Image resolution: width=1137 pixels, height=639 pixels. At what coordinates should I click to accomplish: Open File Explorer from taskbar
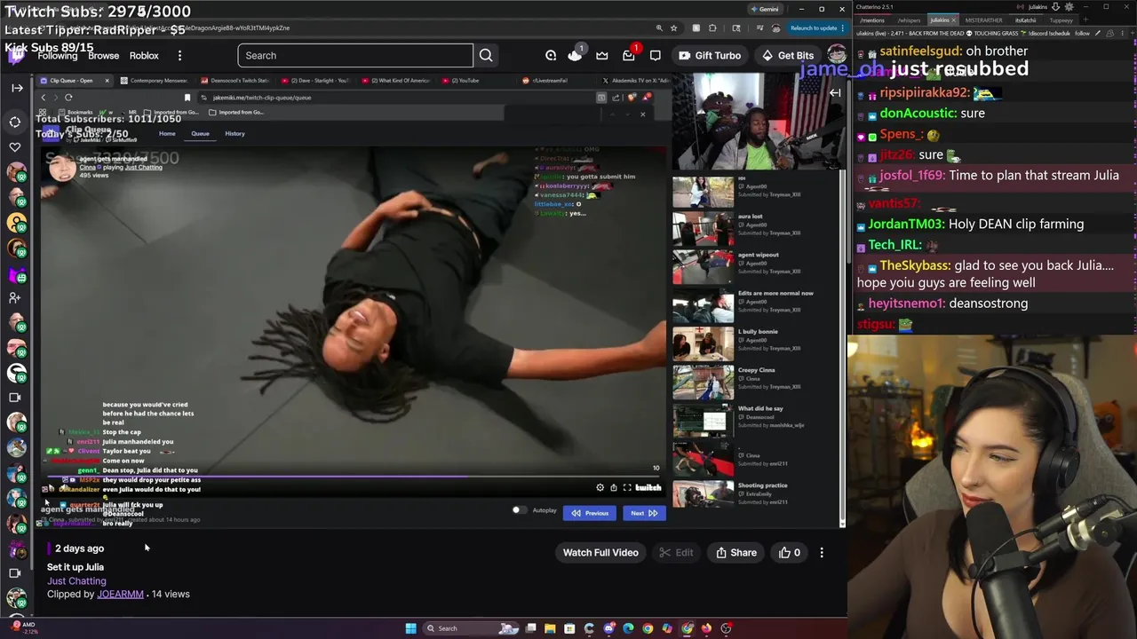click(550, 628)
